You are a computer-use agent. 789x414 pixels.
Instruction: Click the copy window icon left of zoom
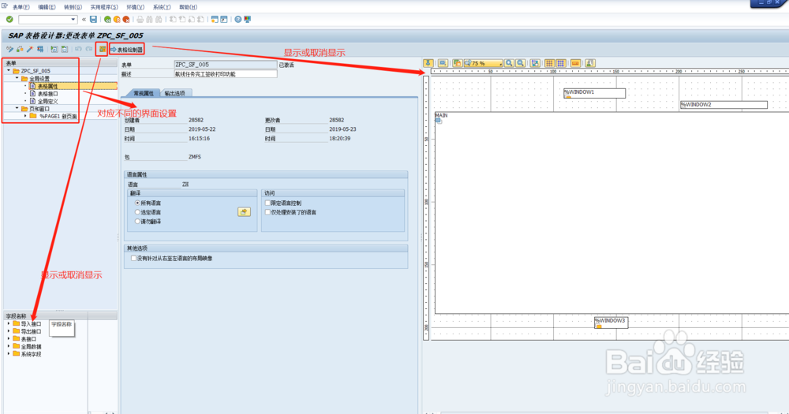(458, 63)
